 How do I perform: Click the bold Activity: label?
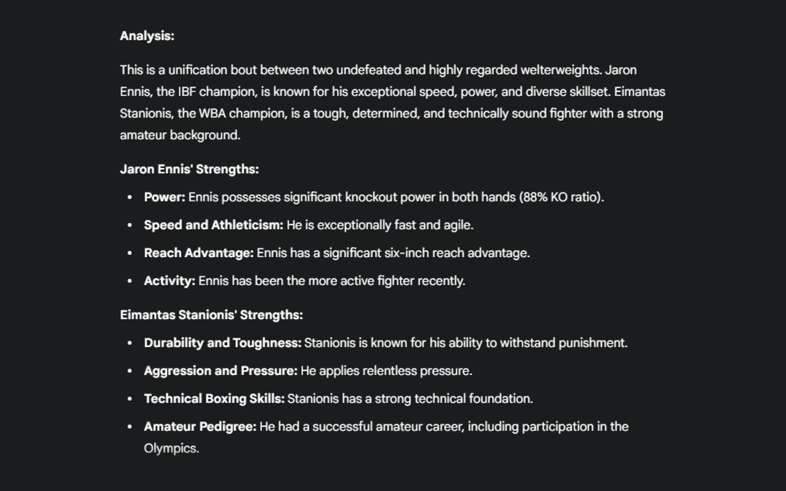pyautogui.click(x=169, y=281)
